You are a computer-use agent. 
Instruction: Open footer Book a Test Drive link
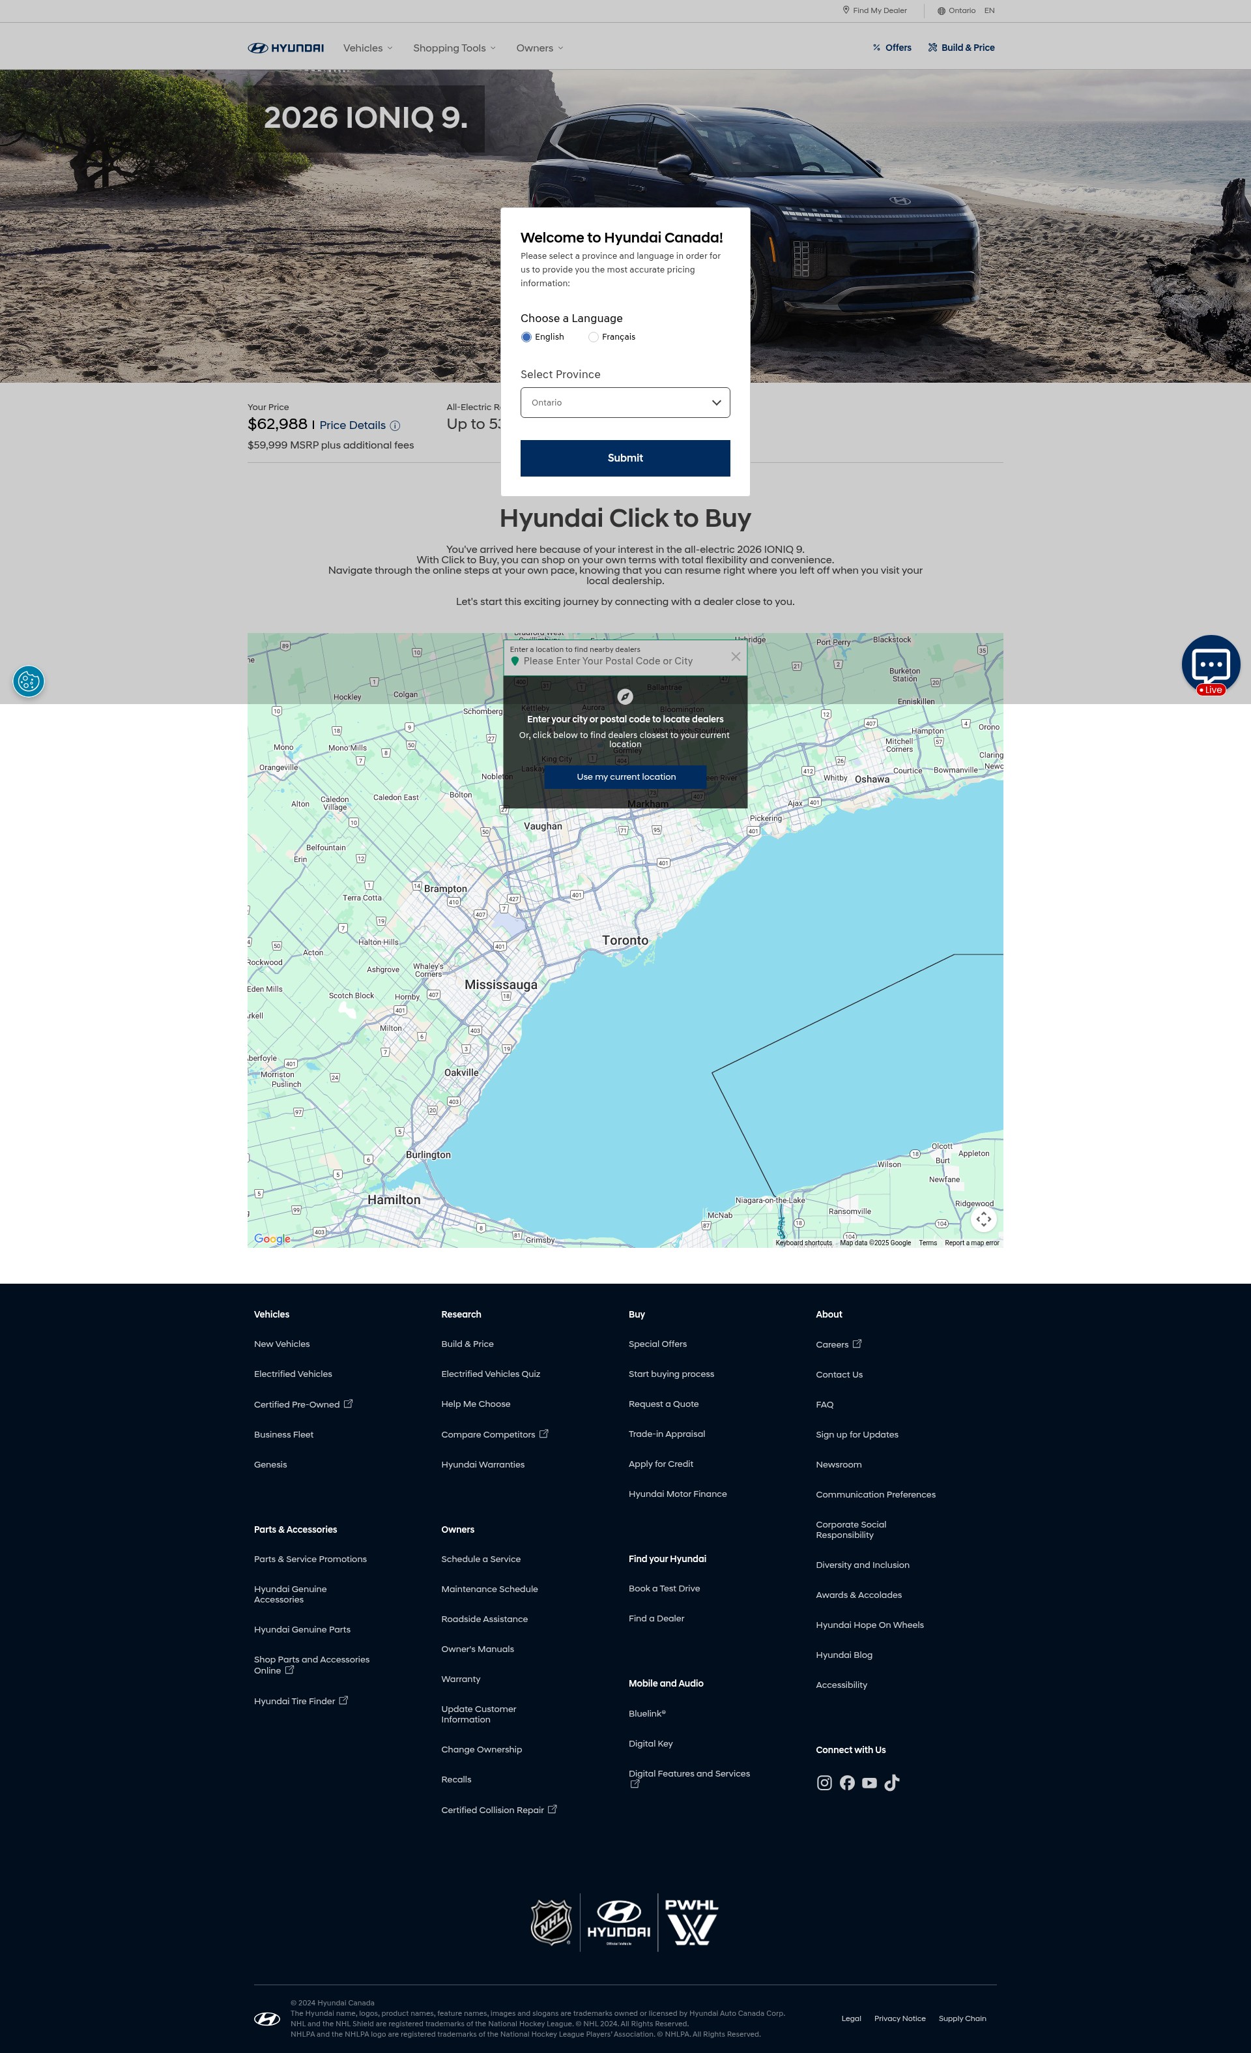tap(665, 1588)
